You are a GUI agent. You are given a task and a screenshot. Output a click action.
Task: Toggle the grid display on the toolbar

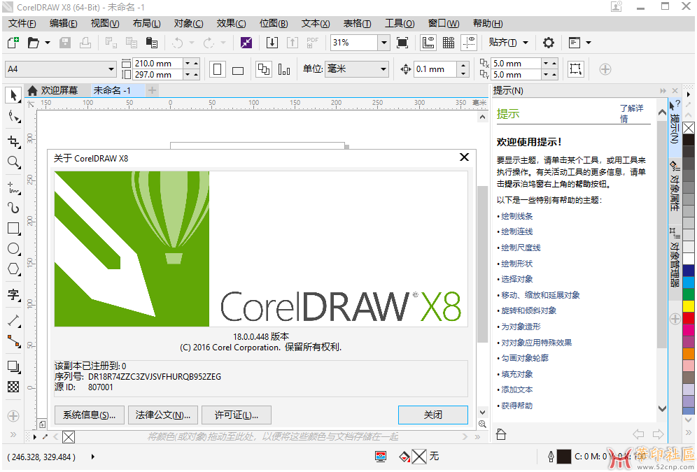tap(447, 43)
